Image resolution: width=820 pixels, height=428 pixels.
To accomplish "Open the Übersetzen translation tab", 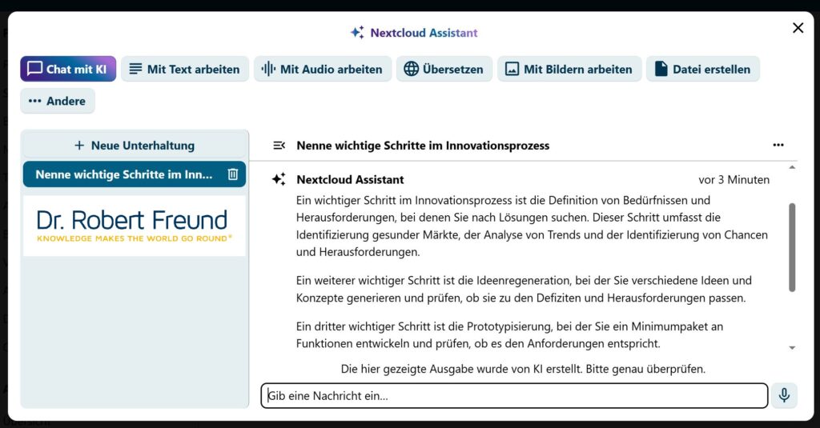I will (x=444, y=69).
